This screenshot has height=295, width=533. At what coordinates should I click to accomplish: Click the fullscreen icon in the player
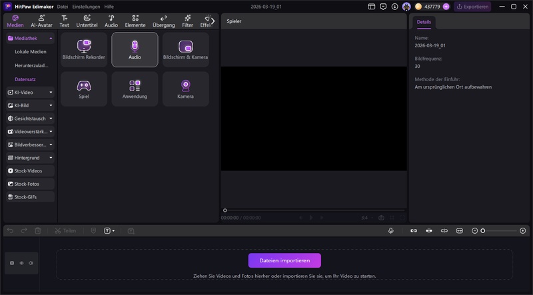[x=402, y=218]
